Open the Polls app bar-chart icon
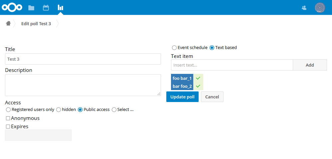 [60, 8]
